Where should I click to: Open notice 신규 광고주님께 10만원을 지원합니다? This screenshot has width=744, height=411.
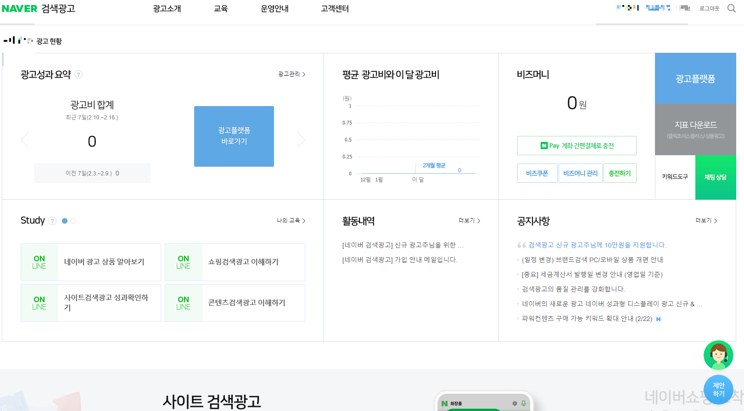coord(597,245)
